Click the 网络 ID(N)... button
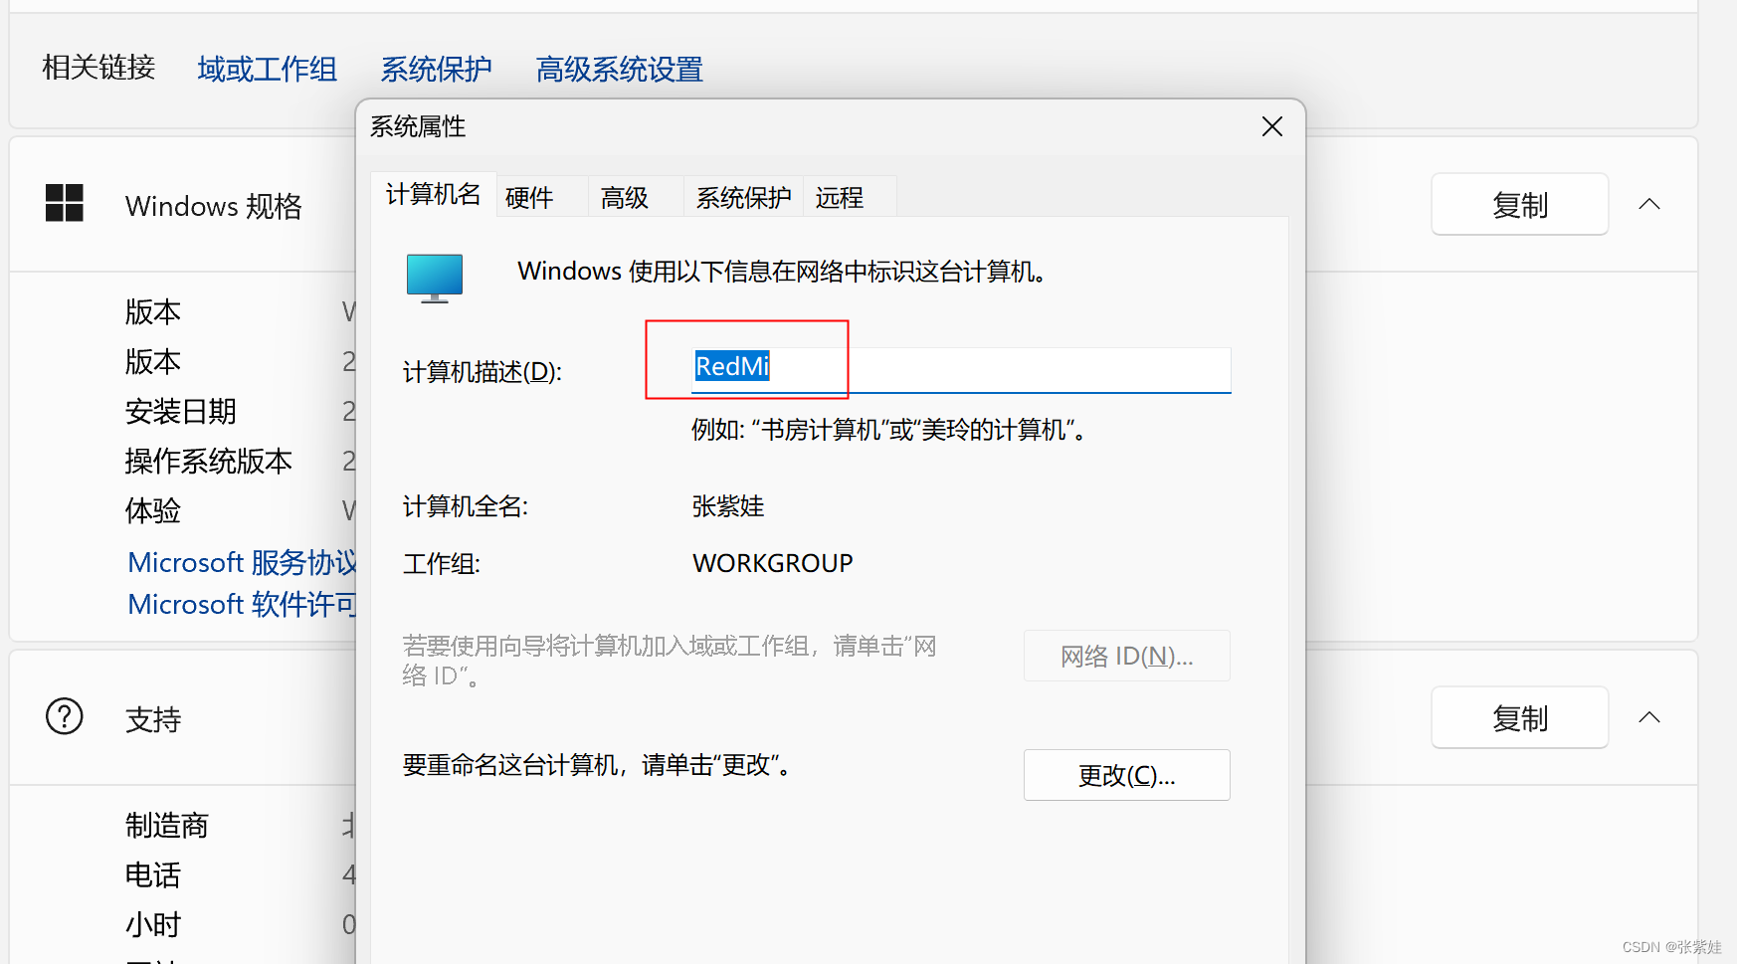 [1127, 656]
